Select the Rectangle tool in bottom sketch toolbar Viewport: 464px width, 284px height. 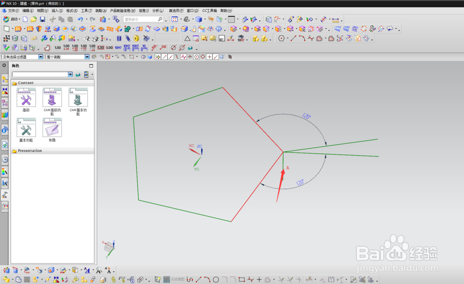pos(241,279)
